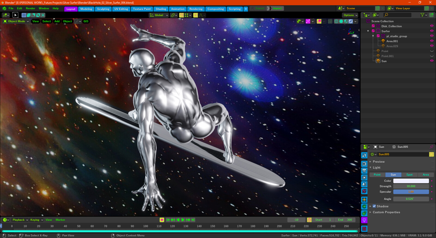Open the Options dropdown
The height and width of the screenshot is (238, 436).
(350, 15)
